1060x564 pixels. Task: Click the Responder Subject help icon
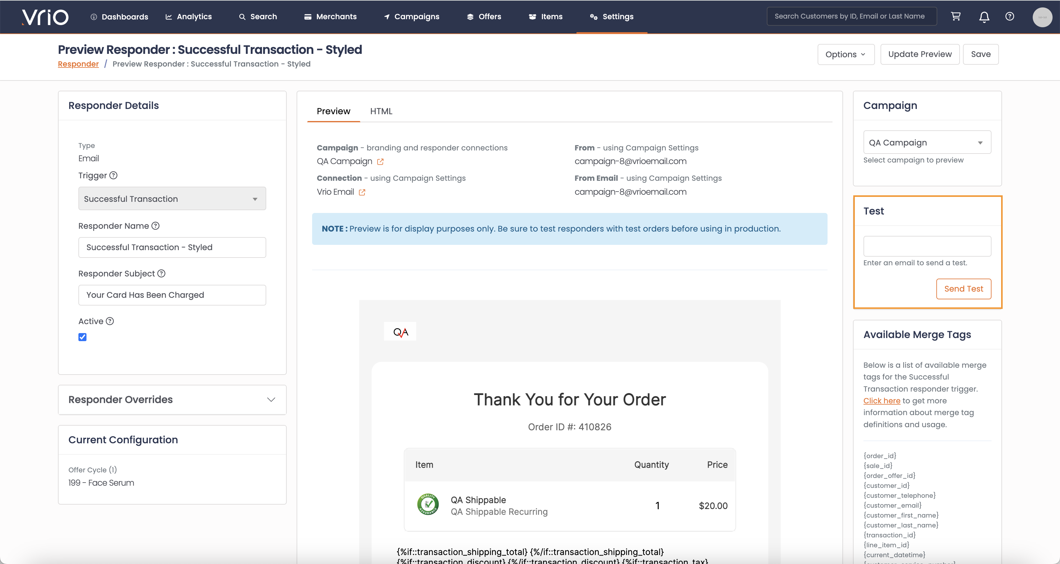tap(161, 273)
